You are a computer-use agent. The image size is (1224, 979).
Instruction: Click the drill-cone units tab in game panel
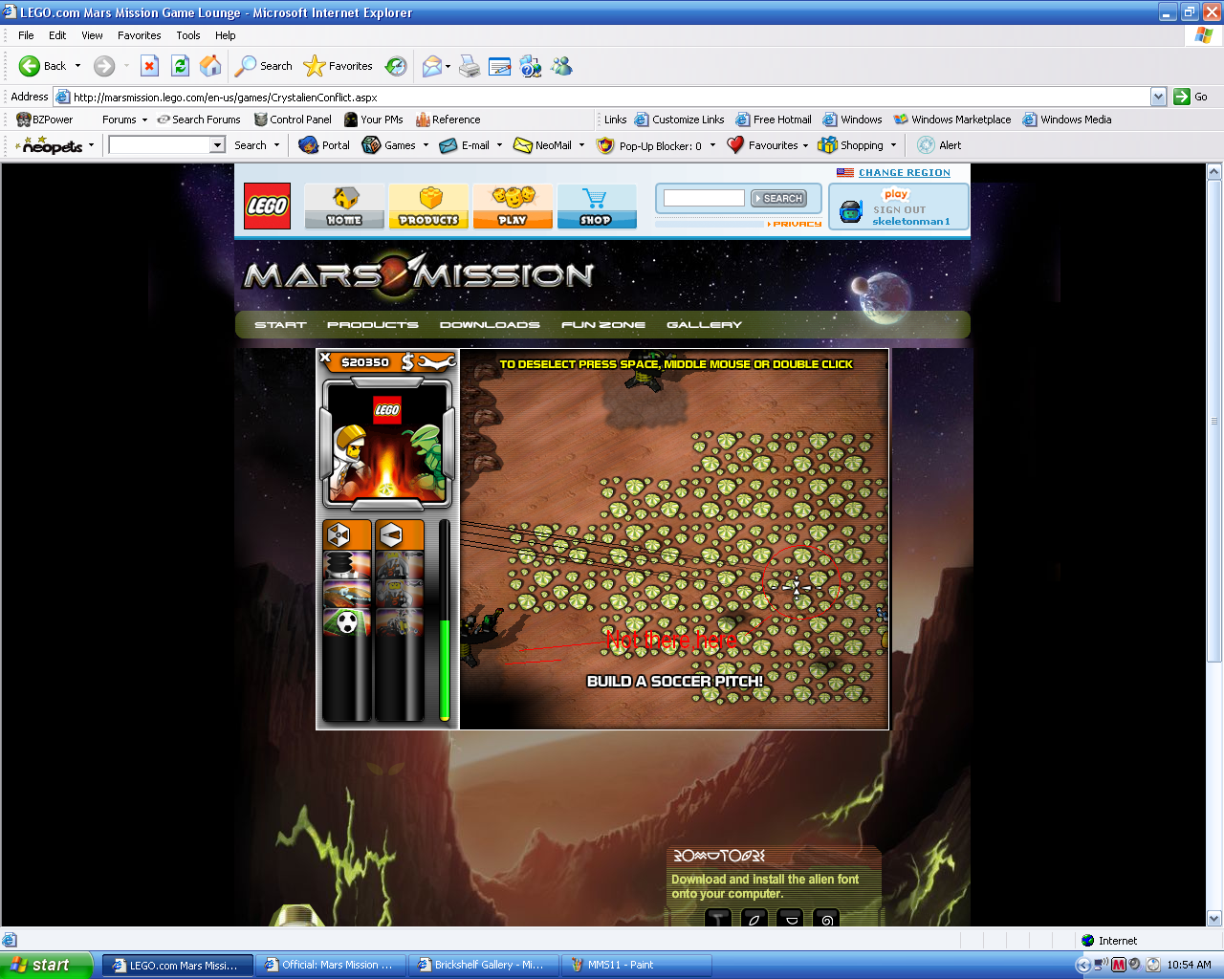click(x=399, y=535)
